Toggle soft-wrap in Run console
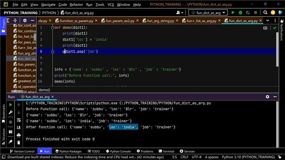This screenshot has width=285, height=160. [19, 120]
